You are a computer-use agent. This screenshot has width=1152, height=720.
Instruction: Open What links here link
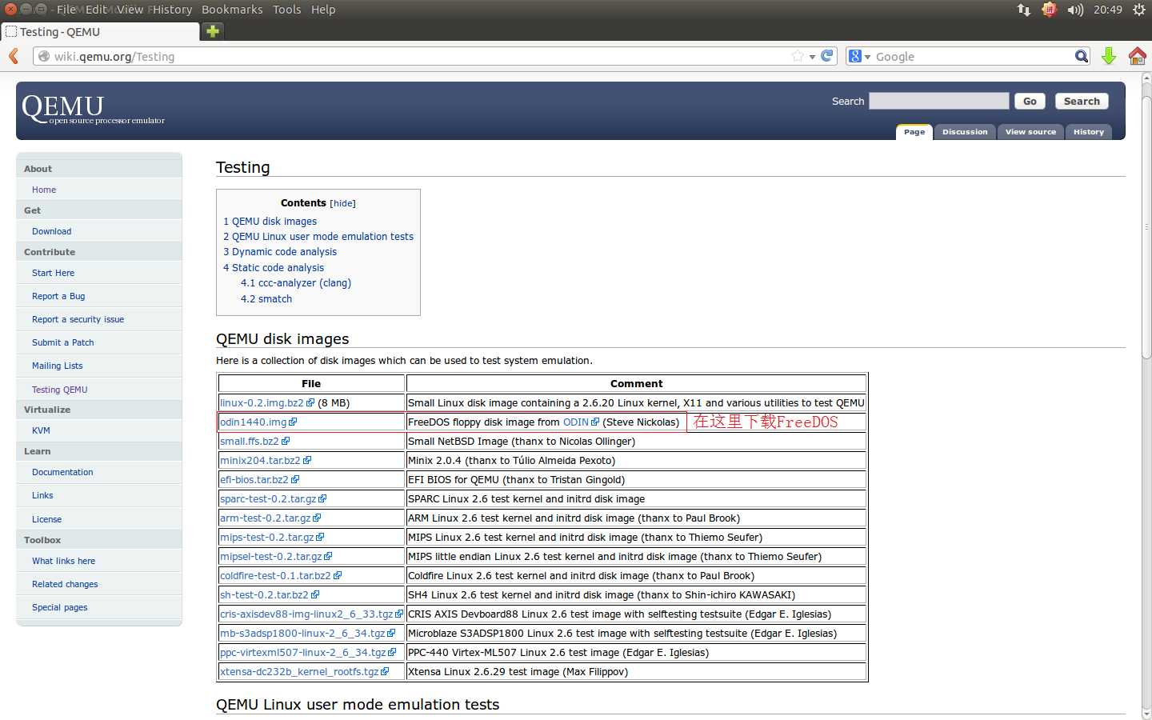click(x=63, y=561)
